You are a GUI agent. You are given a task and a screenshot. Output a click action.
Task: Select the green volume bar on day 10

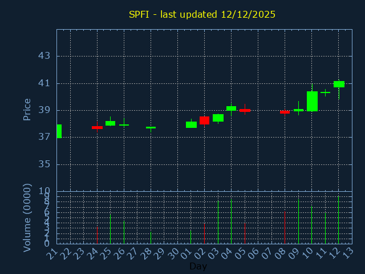(x=311, y=225)
